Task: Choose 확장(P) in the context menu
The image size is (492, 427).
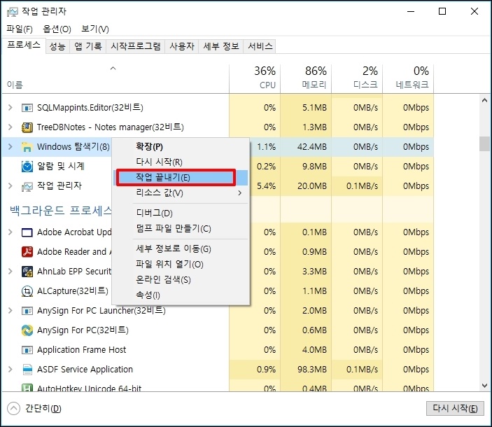Action: [x=181, y=146]
